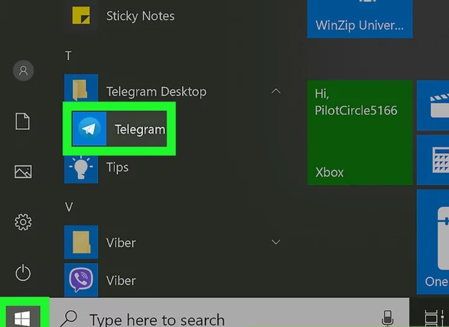Screen dimensions: 449x327
Task: Click the letter V section header
Action: point(69,206)
